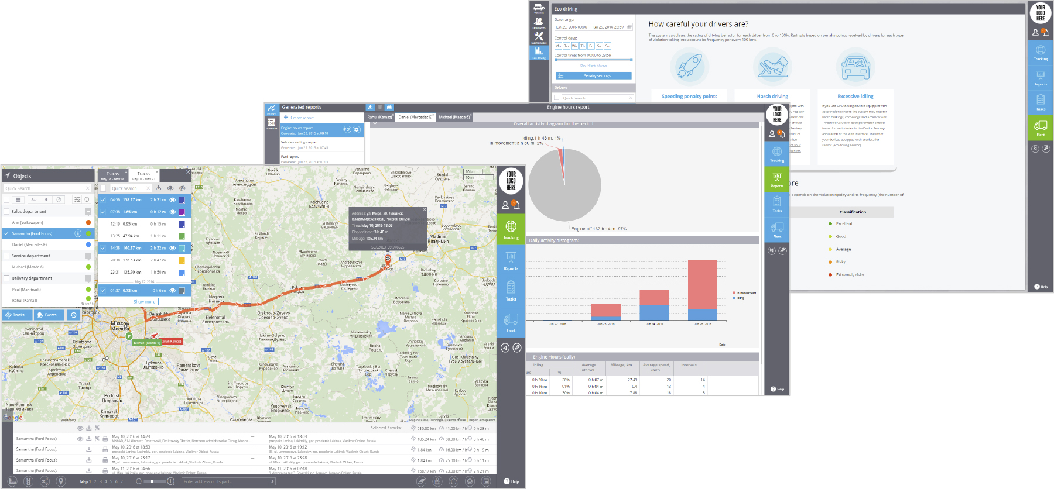Open place marker icon in bottom toolbar
The width and height of the screenshot is (1054, 489).
[x=61, y=481]
